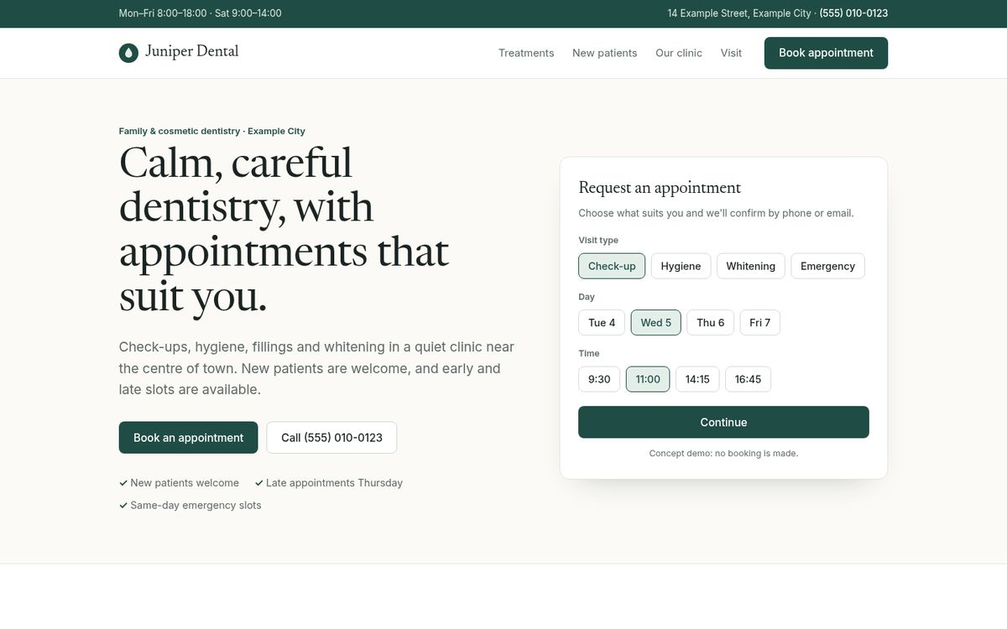Click the opening hours text in top bar
1007x629 pixels.
(201, 13)
